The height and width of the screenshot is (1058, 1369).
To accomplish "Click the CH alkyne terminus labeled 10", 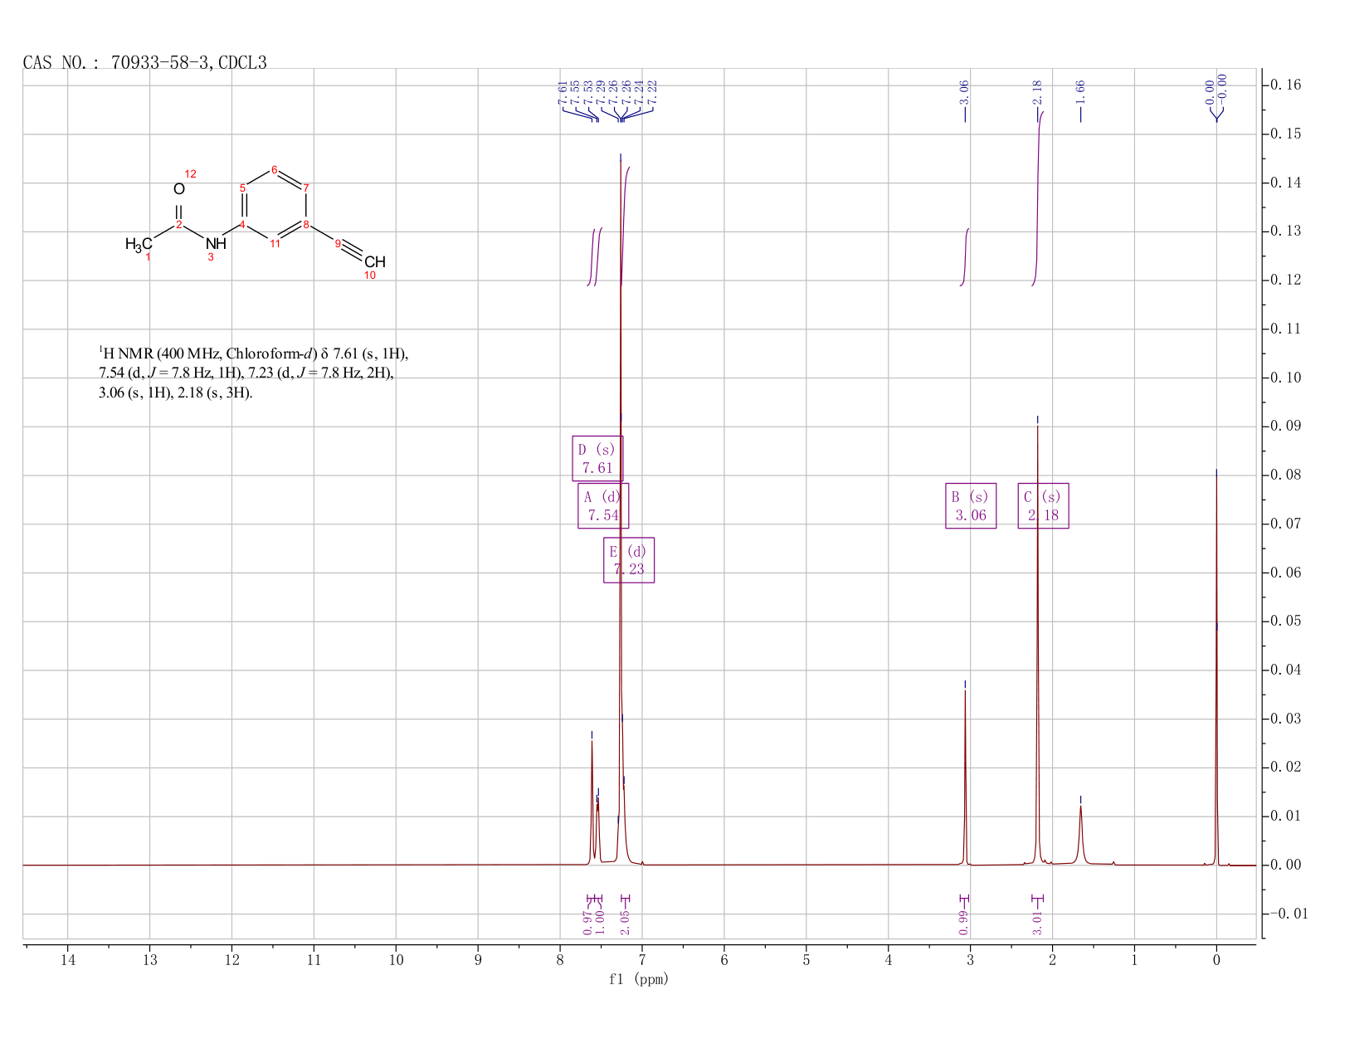I will 375,262.
